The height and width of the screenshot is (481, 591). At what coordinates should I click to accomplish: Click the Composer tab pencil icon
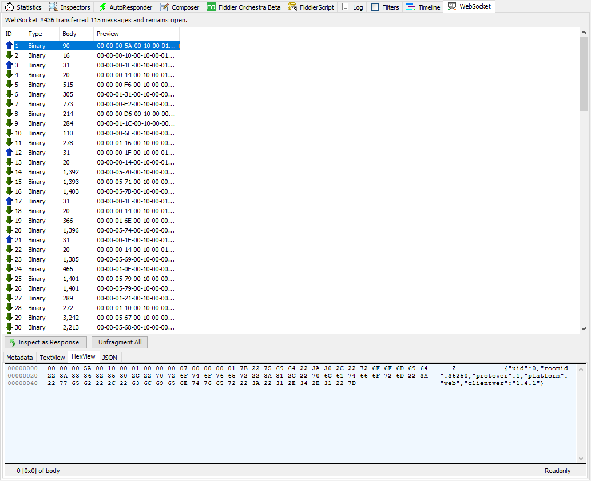tap(165, 7)
